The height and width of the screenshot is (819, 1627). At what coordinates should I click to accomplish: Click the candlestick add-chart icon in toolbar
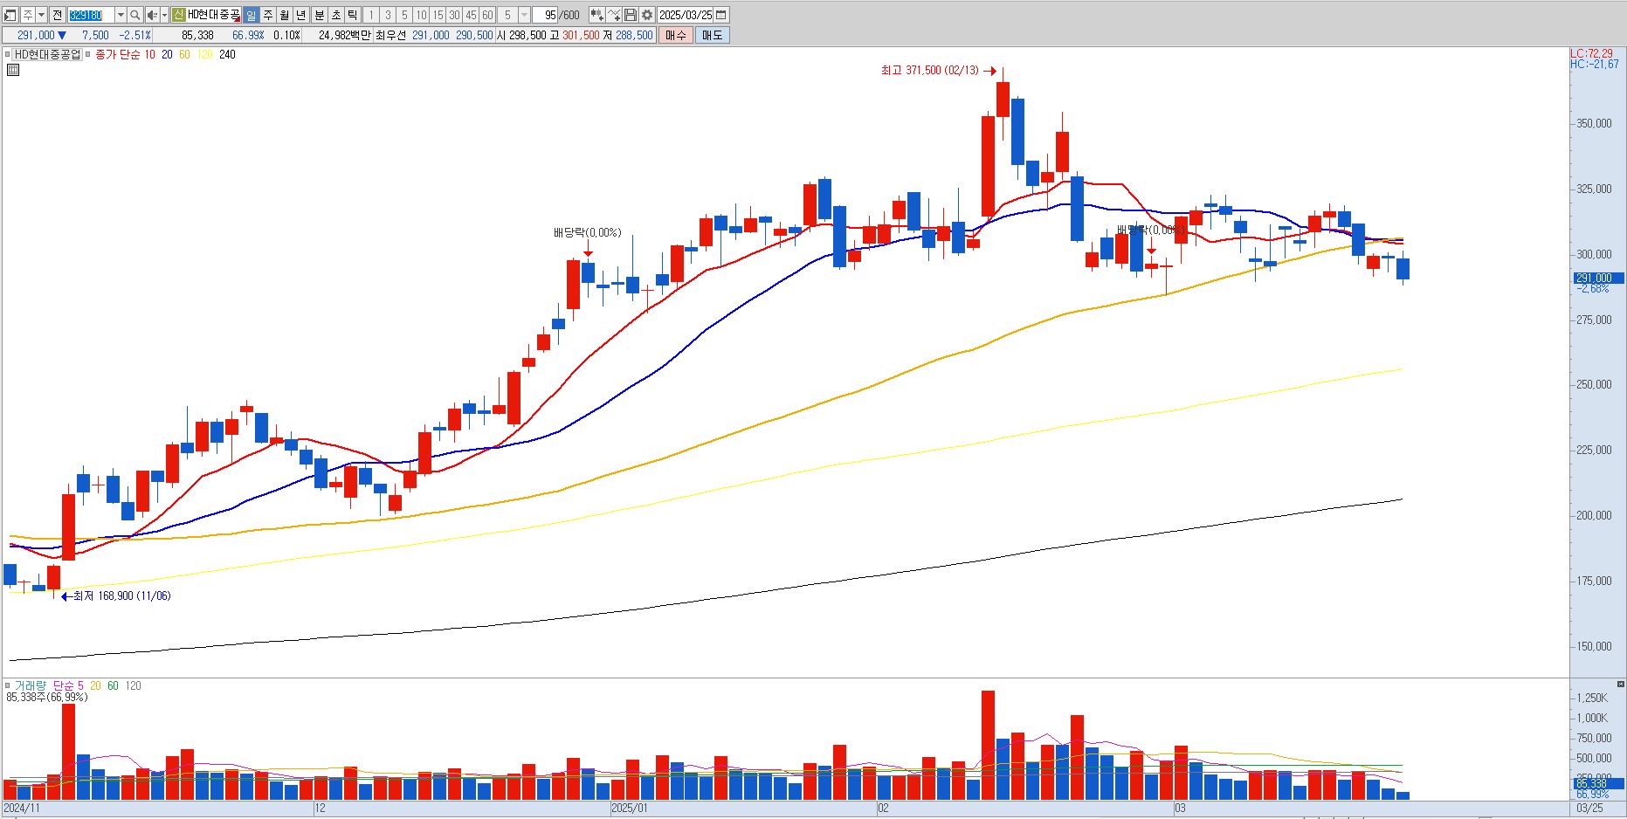[597, 15]
